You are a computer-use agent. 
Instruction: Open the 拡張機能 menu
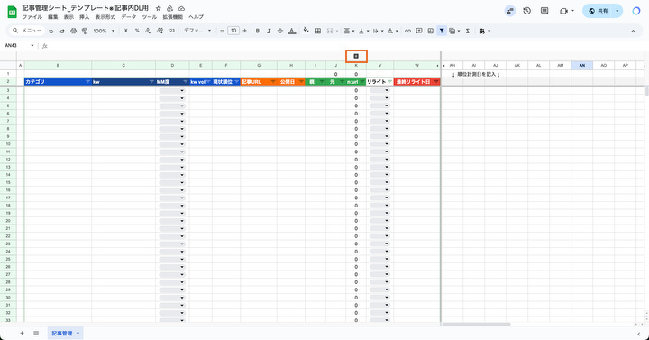pos(172,17)
